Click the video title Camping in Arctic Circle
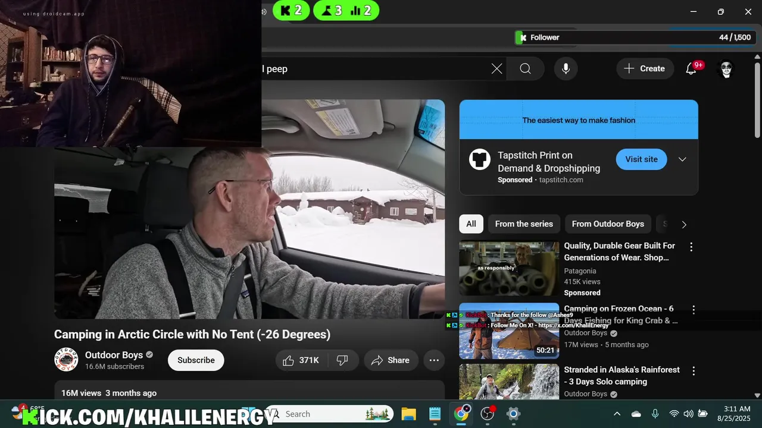The height and width of the screenshot is (428, 762). coord(192,334)
